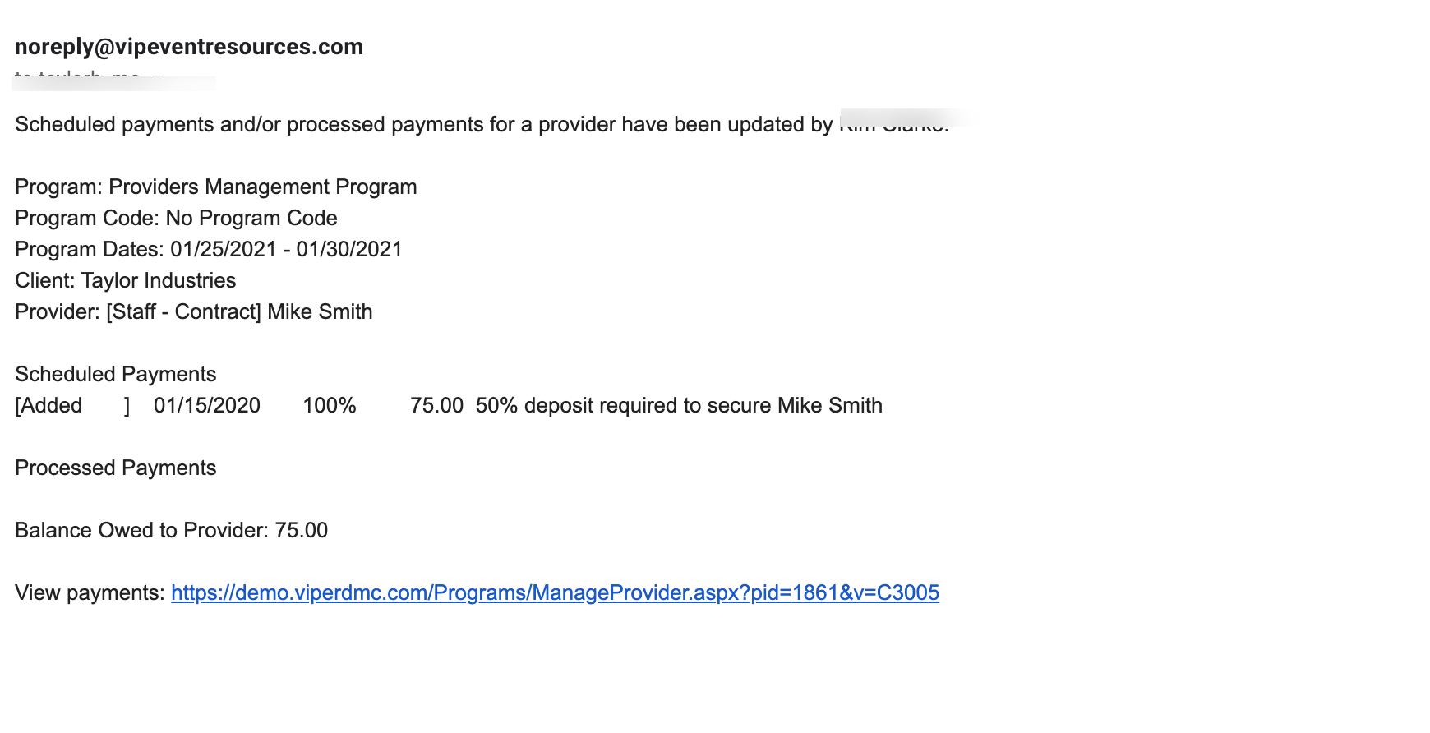This screenshot has height=733, width=1430.
Task: Click the Program Dates 01/25/2021 - 01/30/2021 line
Action: (209, 250)
